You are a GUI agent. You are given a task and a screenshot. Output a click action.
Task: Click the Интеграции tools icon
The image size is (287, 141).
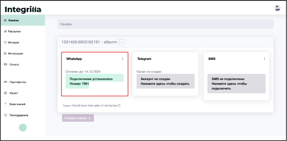[5, 53]
